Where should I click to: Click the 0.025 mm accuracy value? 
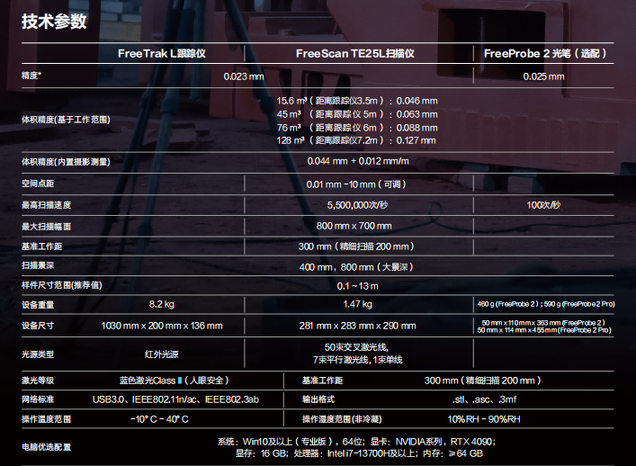point(543,76)
